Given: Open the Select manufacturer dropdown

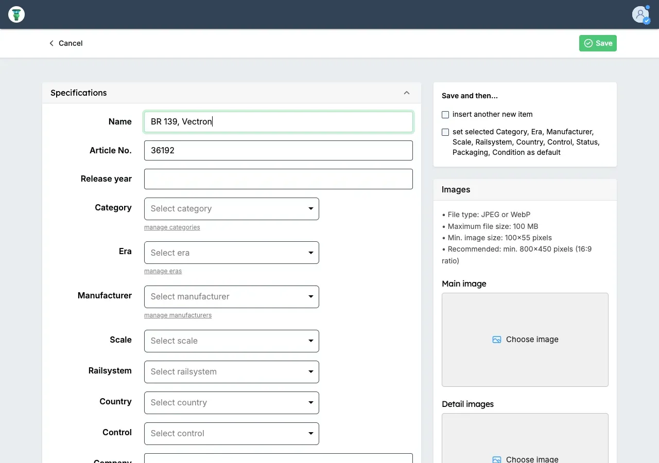Looking at the screenshot, I should pos(232,297).
